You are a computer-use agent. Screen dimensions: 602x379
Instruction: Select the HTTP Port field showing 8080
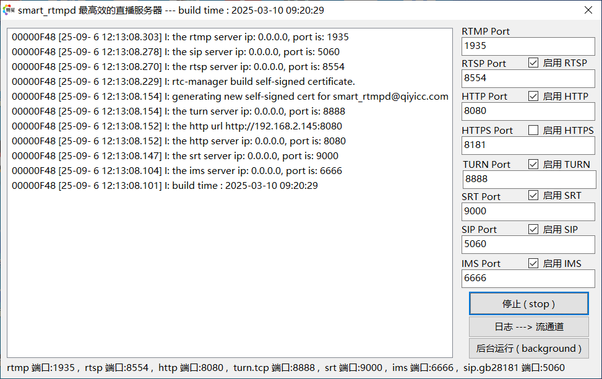point(528,111)
